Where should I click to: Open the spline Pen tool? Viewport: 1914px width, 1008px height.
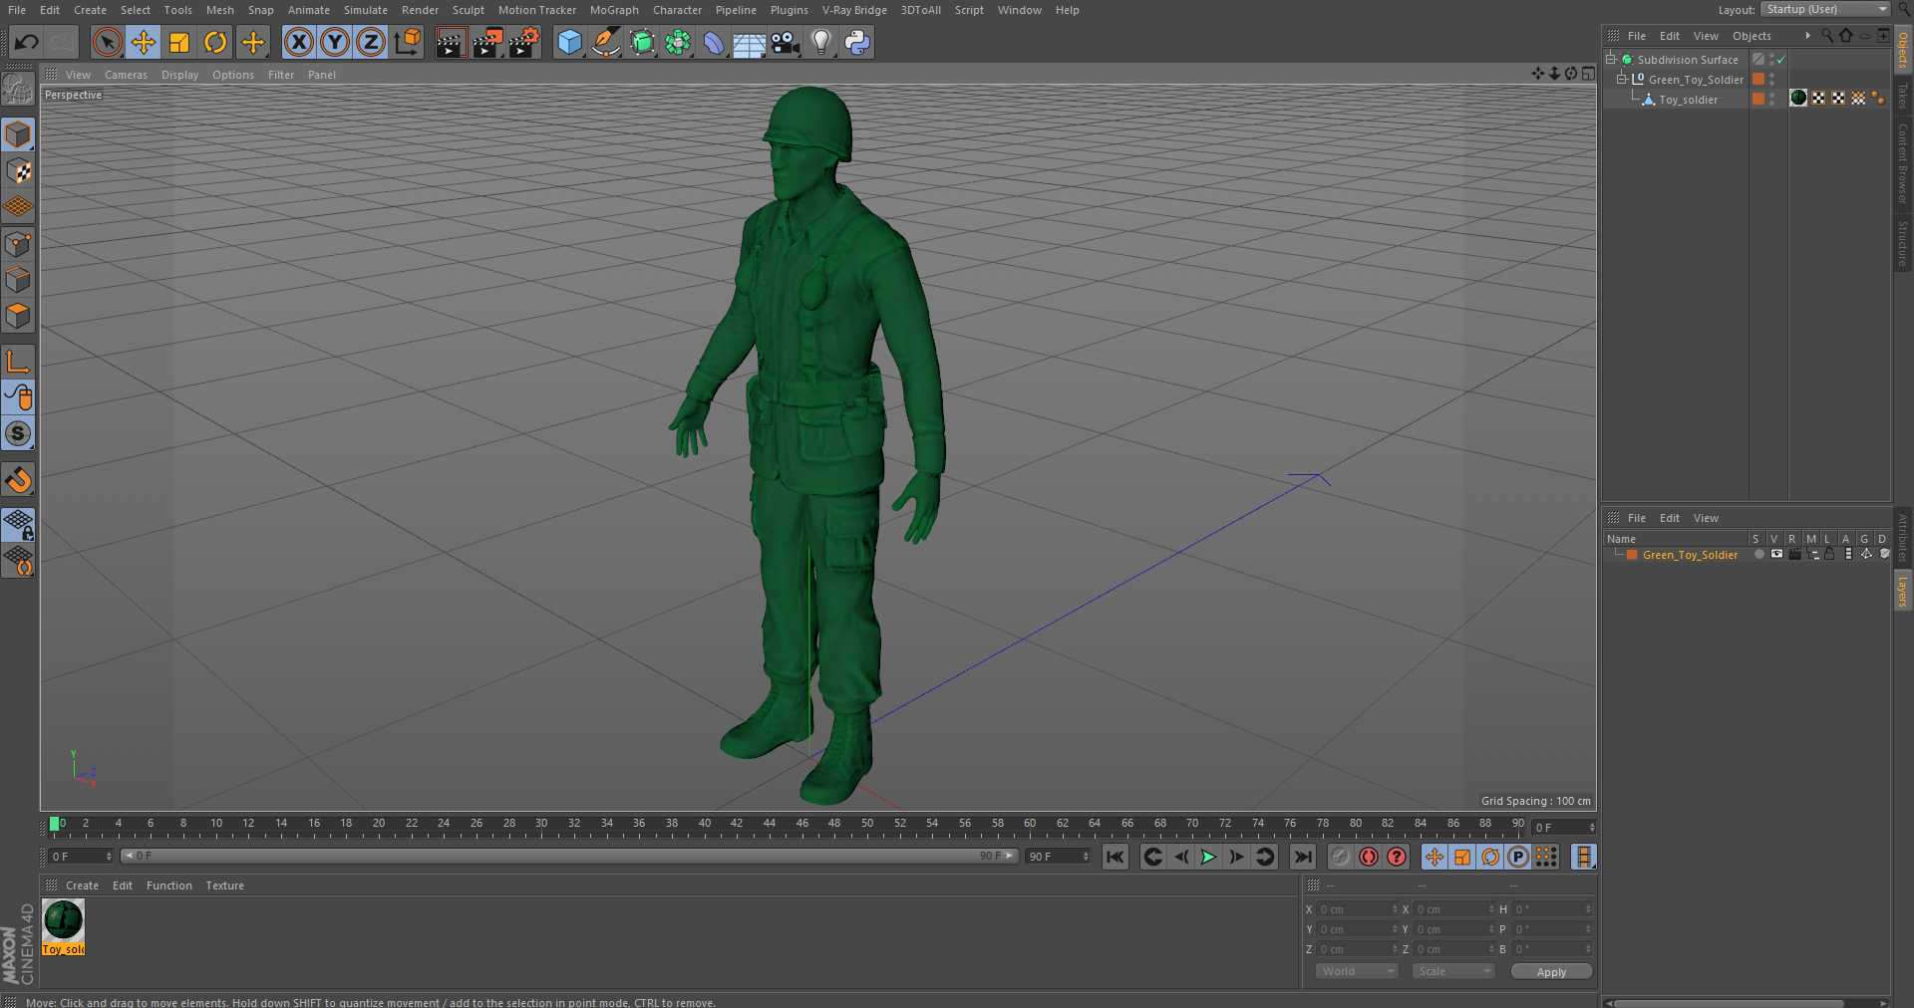tap(605, 42)
